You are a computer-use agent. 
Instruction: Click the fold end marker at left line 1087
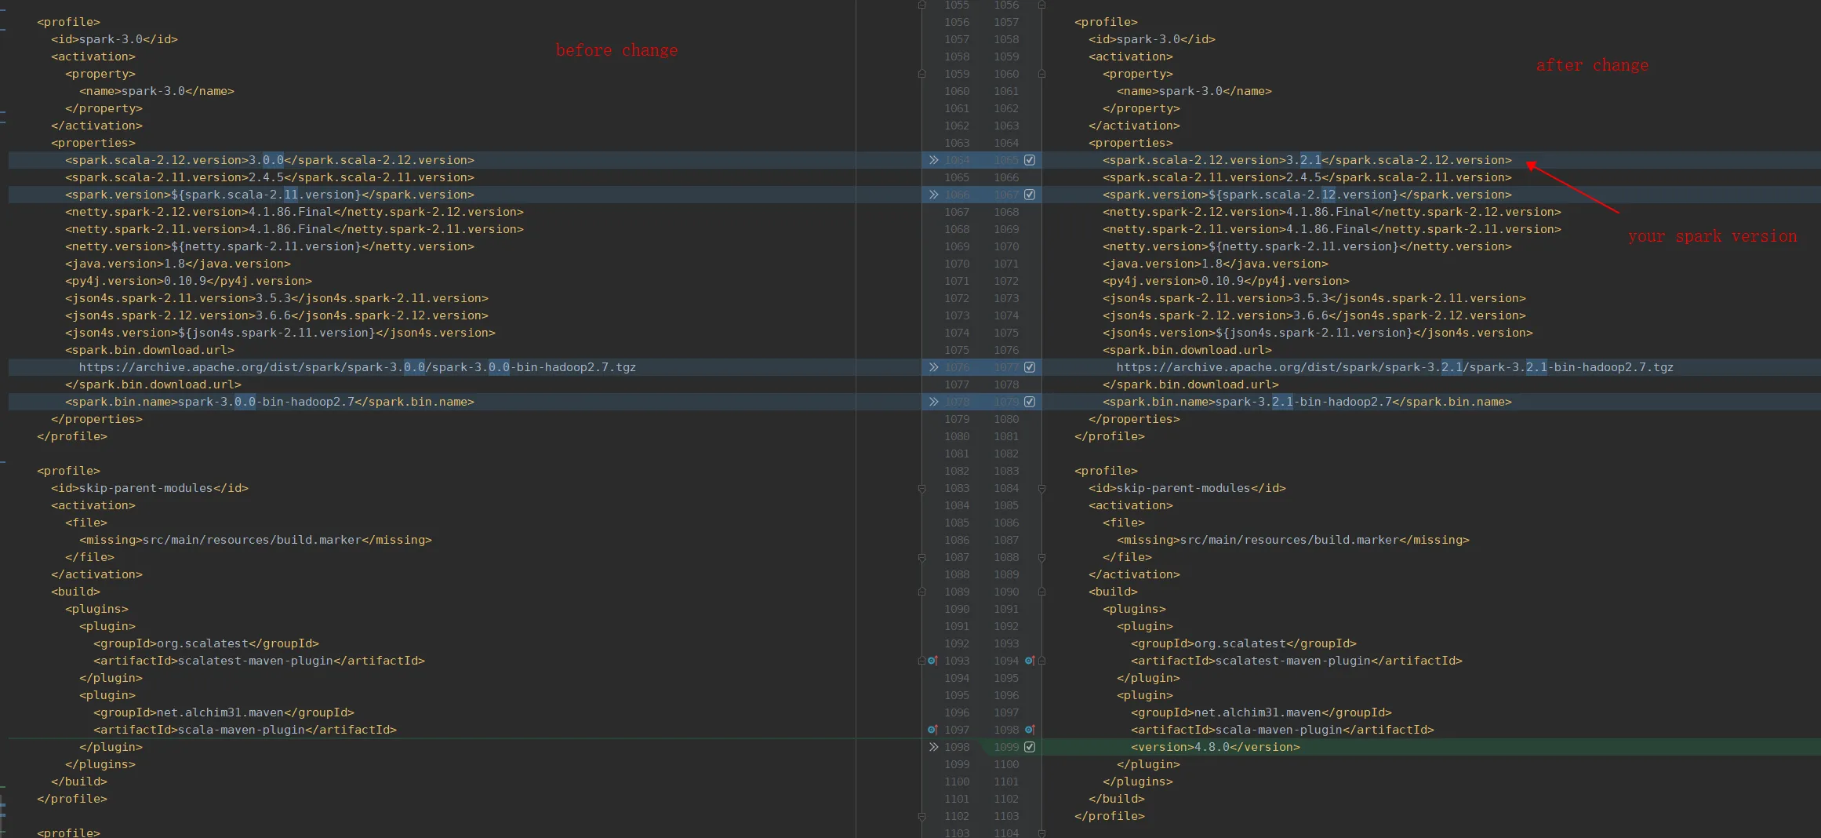click(x=922, y=557)
